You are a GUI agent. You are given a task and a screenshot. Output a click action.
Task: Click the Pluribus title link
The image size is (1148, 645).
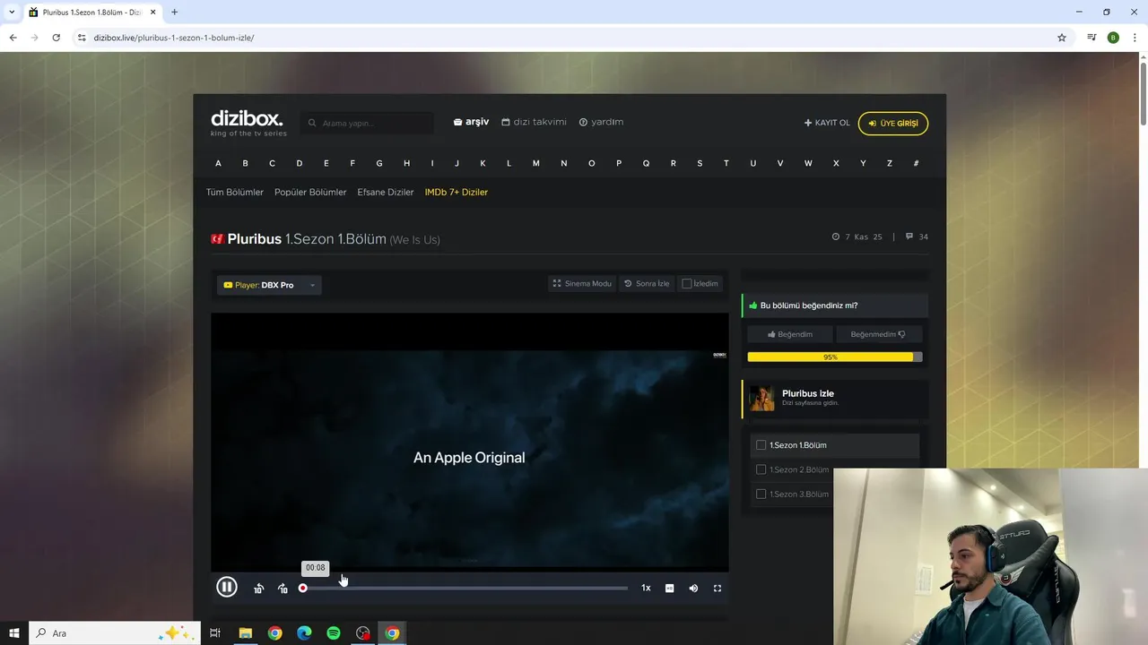pos(255,239)
